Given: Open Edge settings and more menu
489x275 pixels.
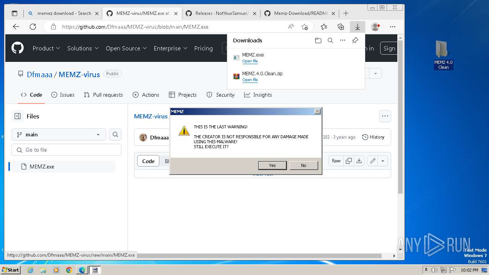Looking at the screenshot, I should [x=393, y=27].
